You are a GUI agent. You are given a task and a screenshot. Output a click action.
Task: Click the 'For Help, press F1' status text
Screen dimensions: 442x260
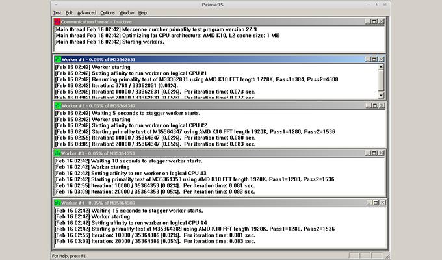[x=69, y=256]
